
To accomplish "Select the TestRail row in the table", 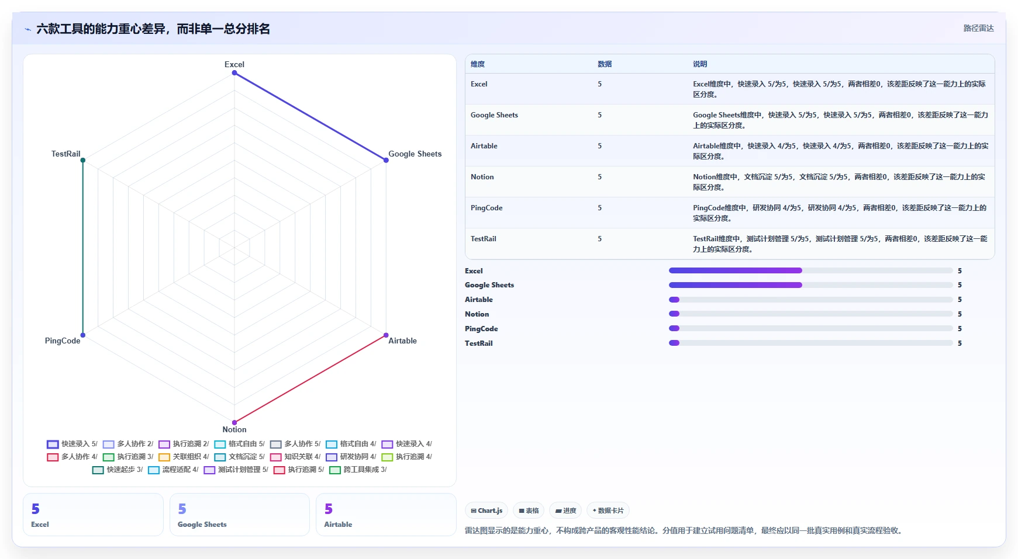I will point(730,244).
